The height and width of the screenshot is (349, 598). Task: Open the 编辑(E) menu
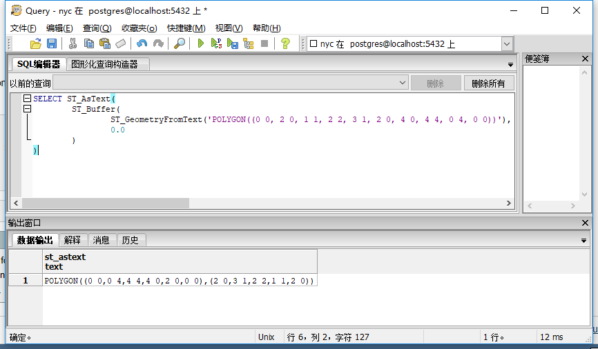[x=59, y=28]
